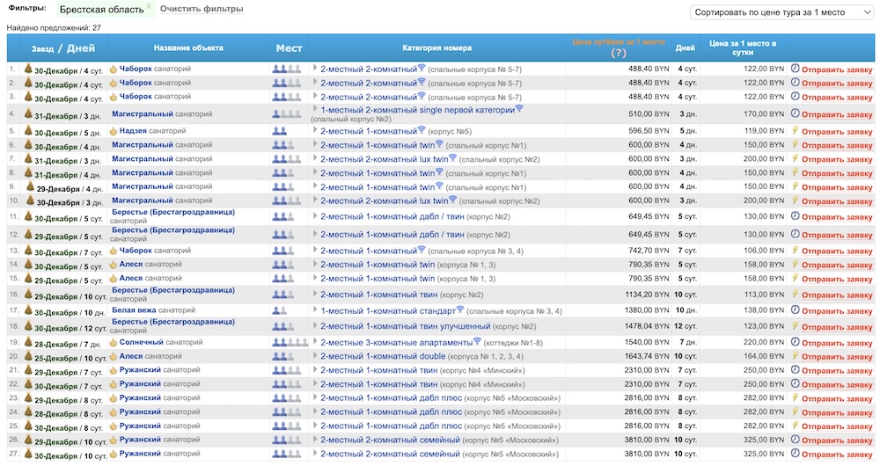Image resolution: width=880 pixels, height=466 pixels.
Task: Click the holiday tree icon in row 1
Action: pos(26,69)
